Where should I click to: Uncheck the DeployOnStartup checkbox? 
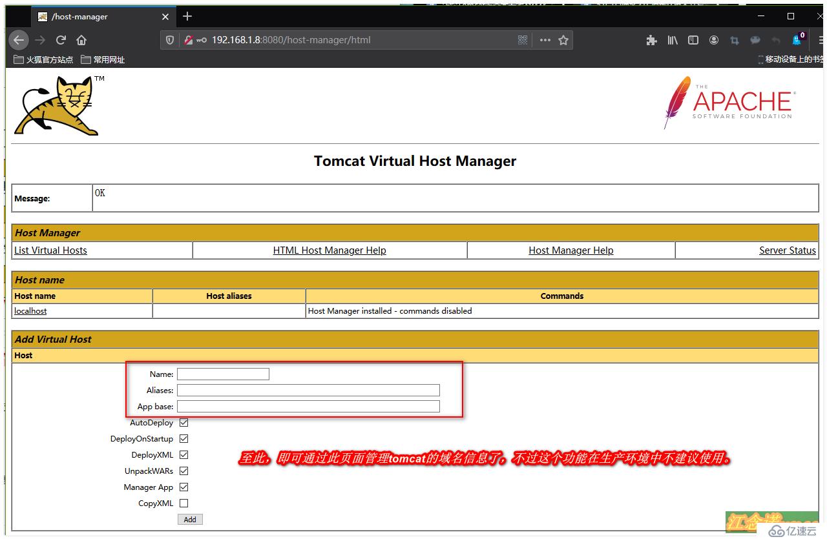[x=184, y=439]
